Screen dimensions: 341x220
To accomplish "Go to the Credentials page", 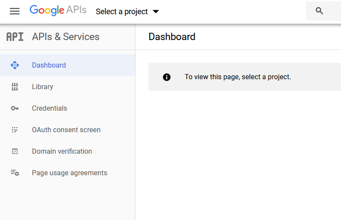I will [67, 108].
